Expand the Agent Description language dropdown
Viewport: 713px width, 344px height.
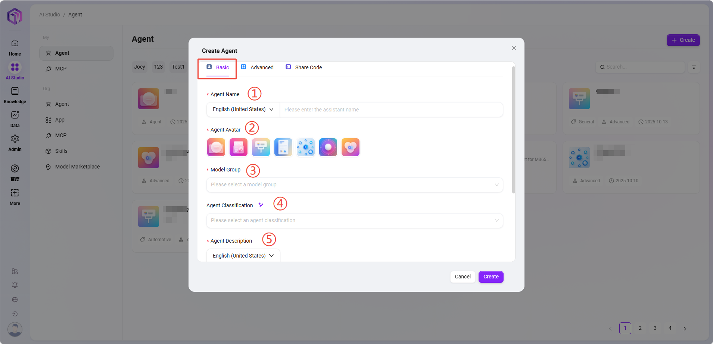pyautogui.click(x=243, y=256)
